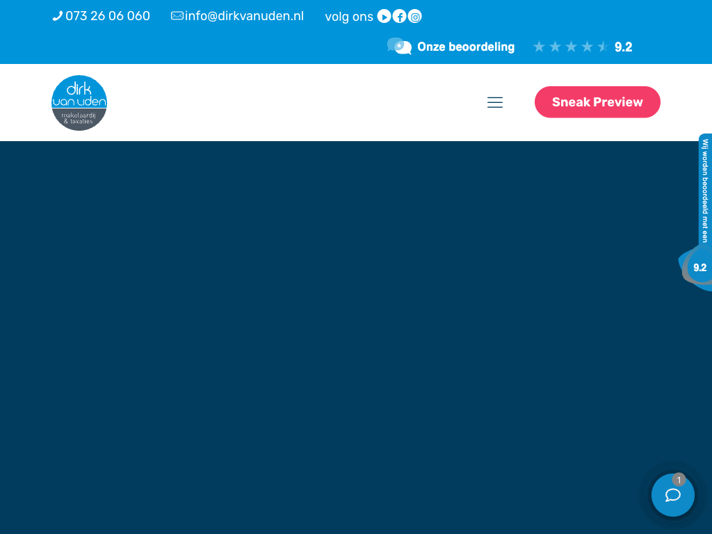
Task: Go home via Dirk van Uden logo
Action: (x=79, y=103)
